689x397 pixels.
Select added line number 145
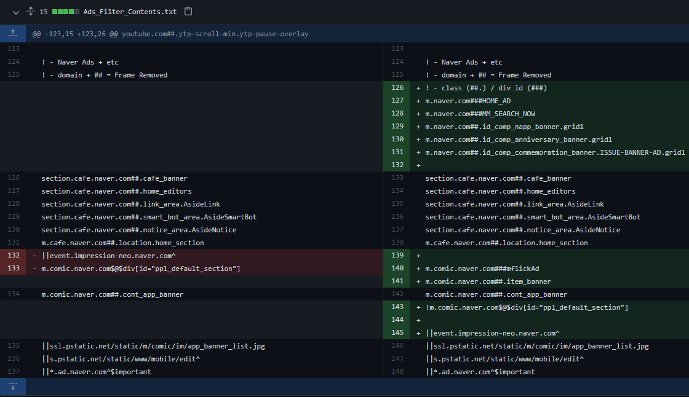tap(397, 332)
